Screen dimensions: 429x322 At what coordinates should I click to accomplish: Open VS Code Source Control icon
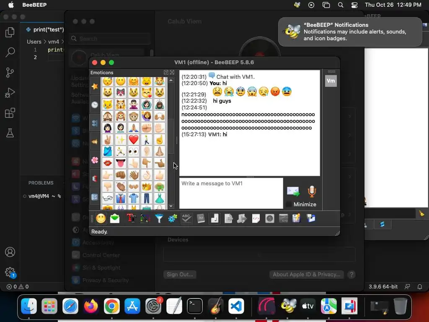10,73
